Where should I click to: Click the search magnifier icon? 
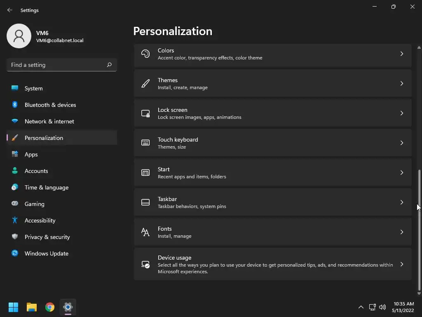pos(109,65)
